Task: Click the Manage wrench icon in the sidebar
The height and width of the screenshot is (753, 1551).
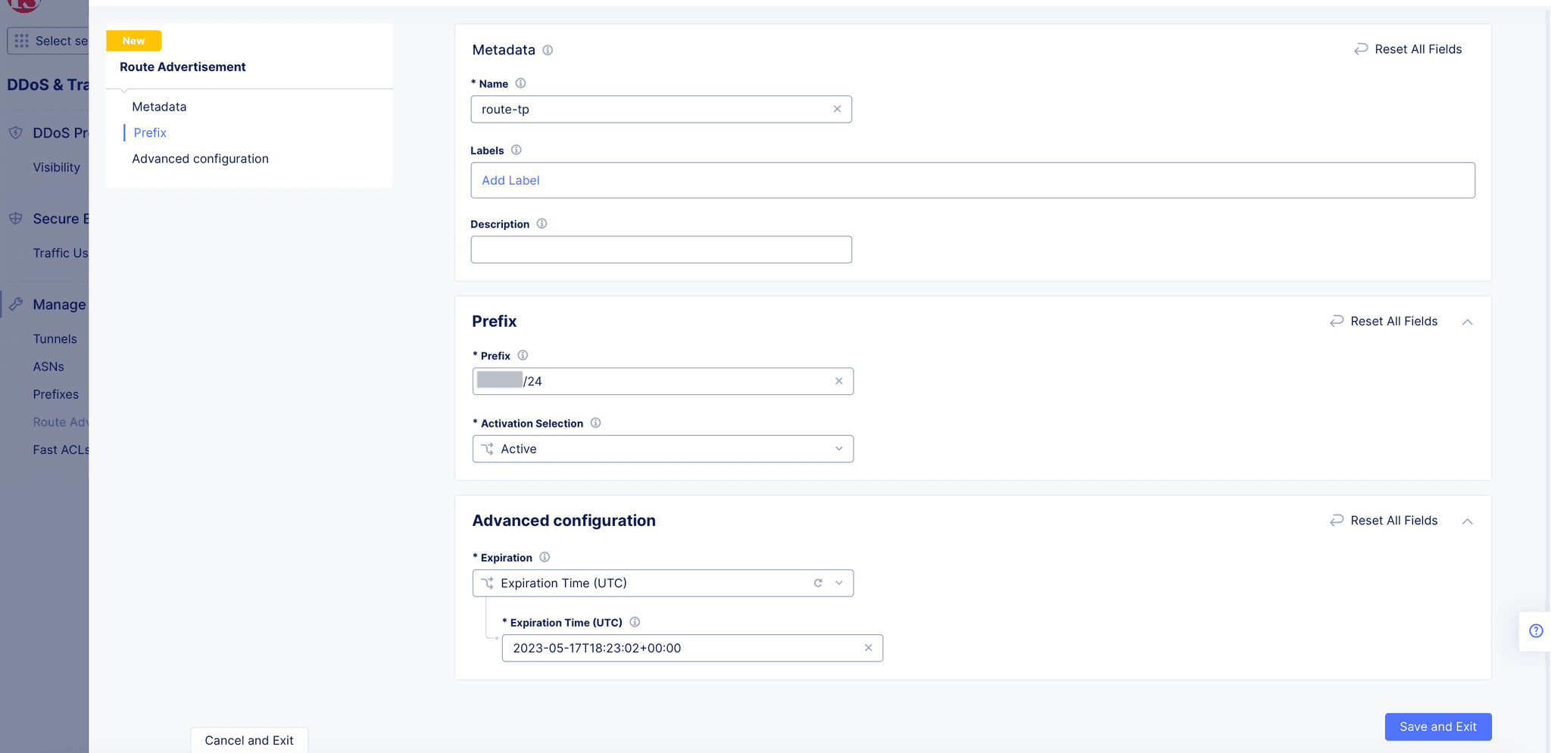Action: (x=16, y=303)
